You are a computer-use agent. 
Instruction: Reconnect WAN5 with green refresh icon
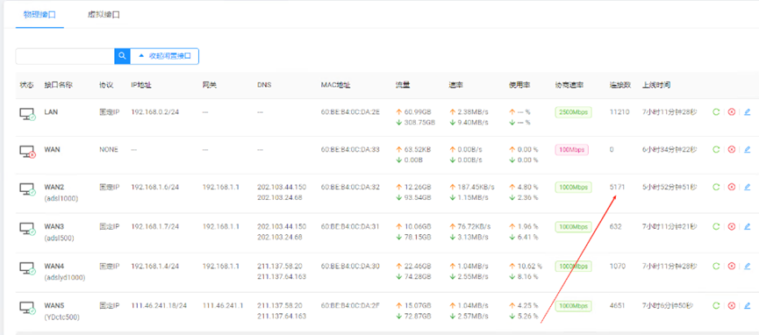(716, 305)
